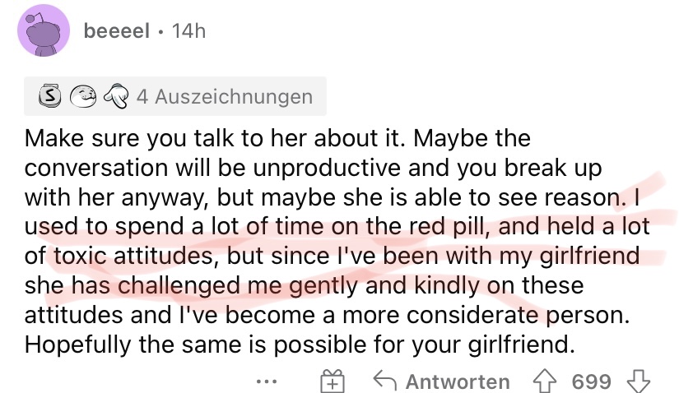Click the wholesome seal award icon

point(83,96)
